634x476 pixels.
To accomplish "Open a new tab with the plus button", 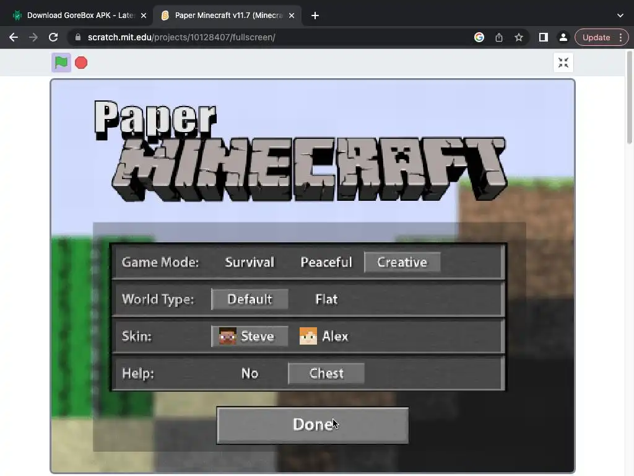I will 315,15.
